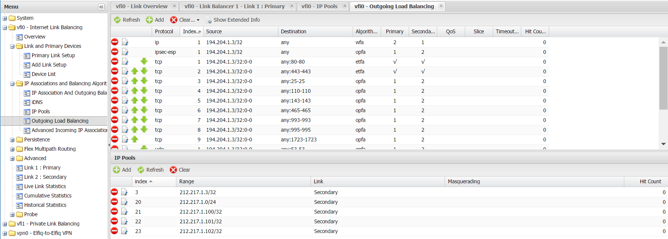Image resolution: width=668 pixels, height=239 pixels.
Task: Switch to vfi0 - IP Pools tab
Action: pyautogui.click(x=319, y=6)
